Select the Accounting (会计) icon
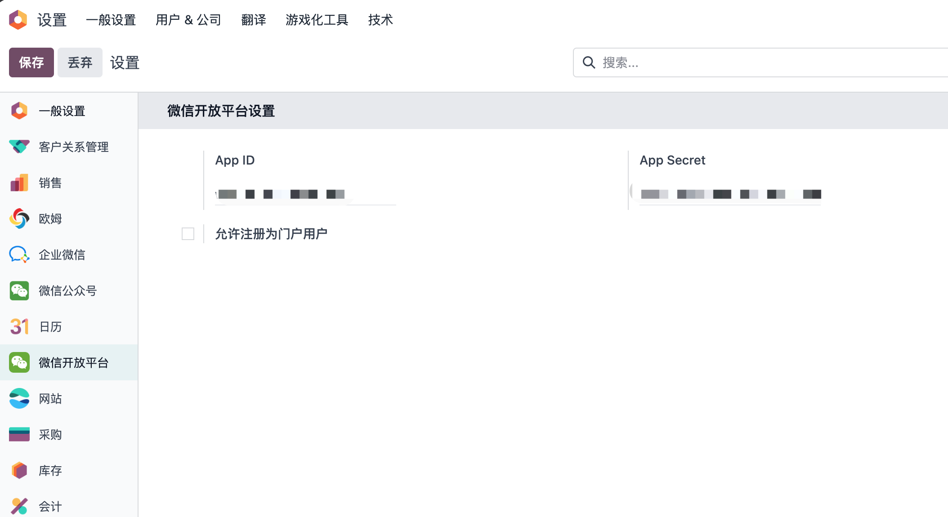 (19, 507)
